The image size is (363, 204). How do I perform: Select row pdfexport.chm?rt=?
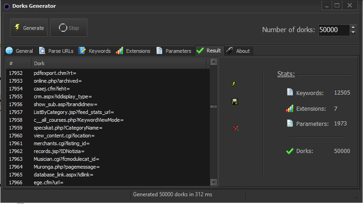pyautogui.click(x=108, y=73)
